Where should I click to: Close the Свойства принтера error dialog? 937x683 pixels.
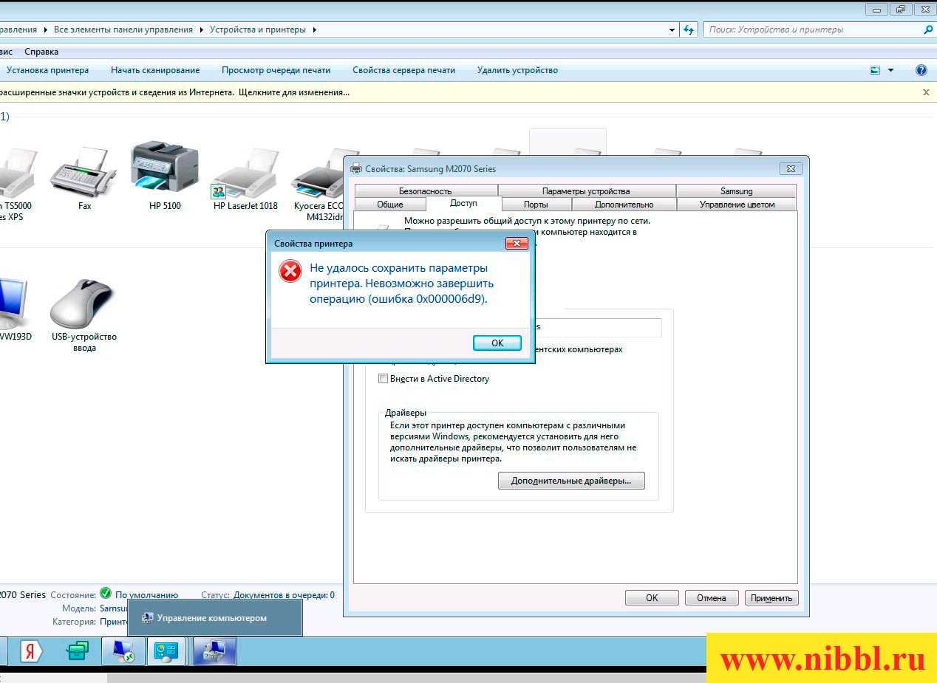click(x=516, y=243)
